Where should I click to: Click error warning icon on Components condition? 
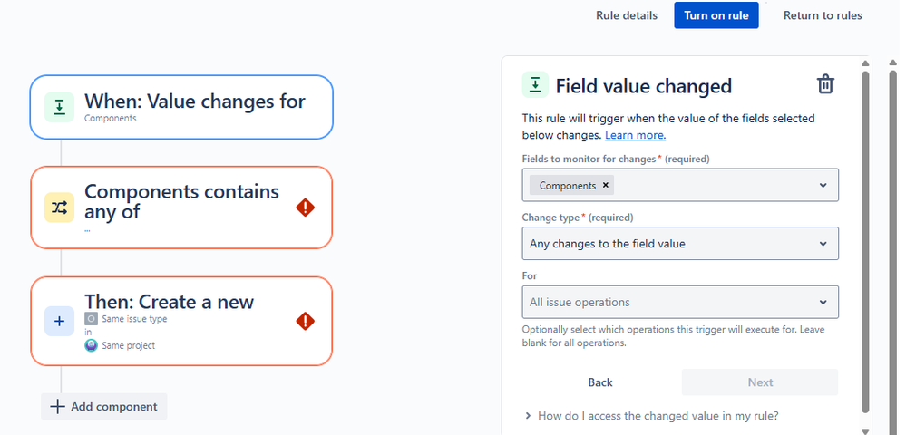coord(306,208)
